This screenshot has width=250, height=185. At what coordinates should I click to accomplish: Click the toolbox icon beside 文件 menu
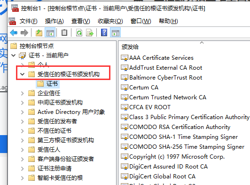[x=12, y=21]
